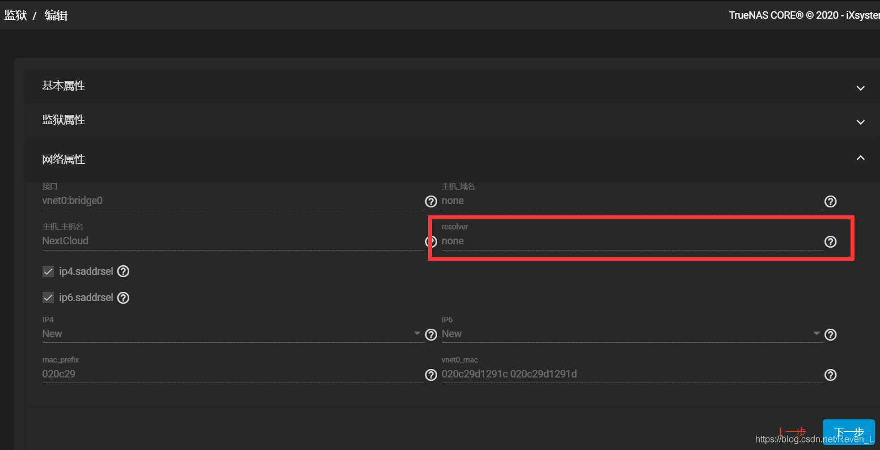Click the TrueNAS CORE copyright text
The width and height of the screenshot is (880, 450).
pos(804,15)
